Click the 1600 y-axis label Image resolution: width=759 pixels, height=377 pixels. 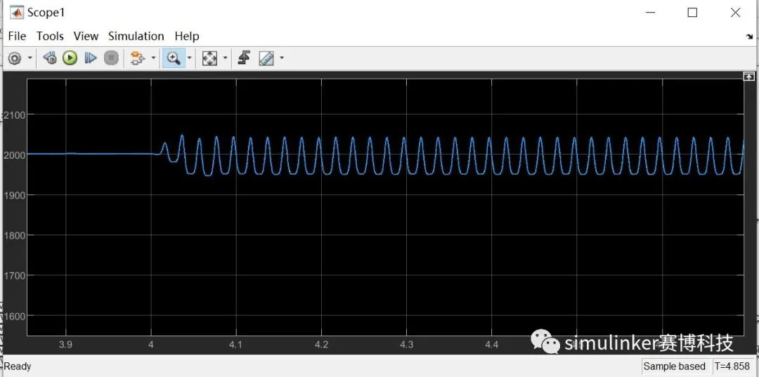tap(14, 316)
